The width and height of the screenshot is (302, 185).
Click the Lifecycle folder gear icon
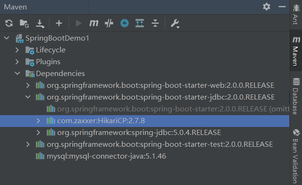30,50
